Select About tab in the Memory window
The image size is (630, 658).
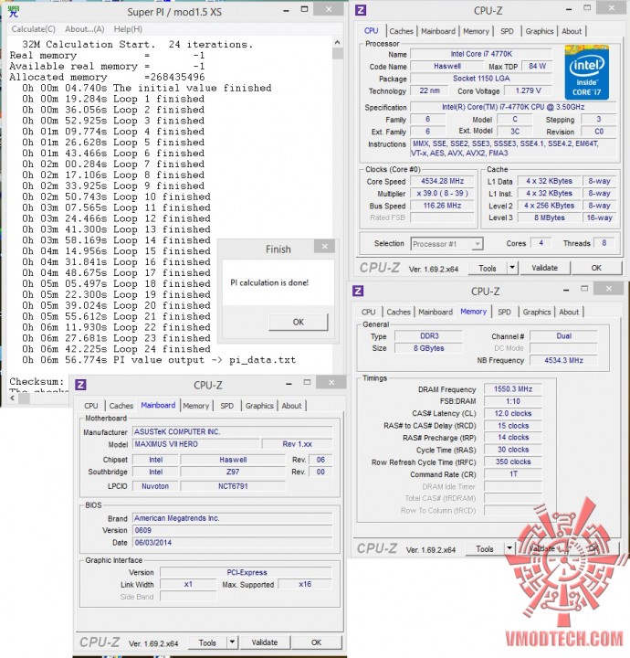tap(569, 312)
